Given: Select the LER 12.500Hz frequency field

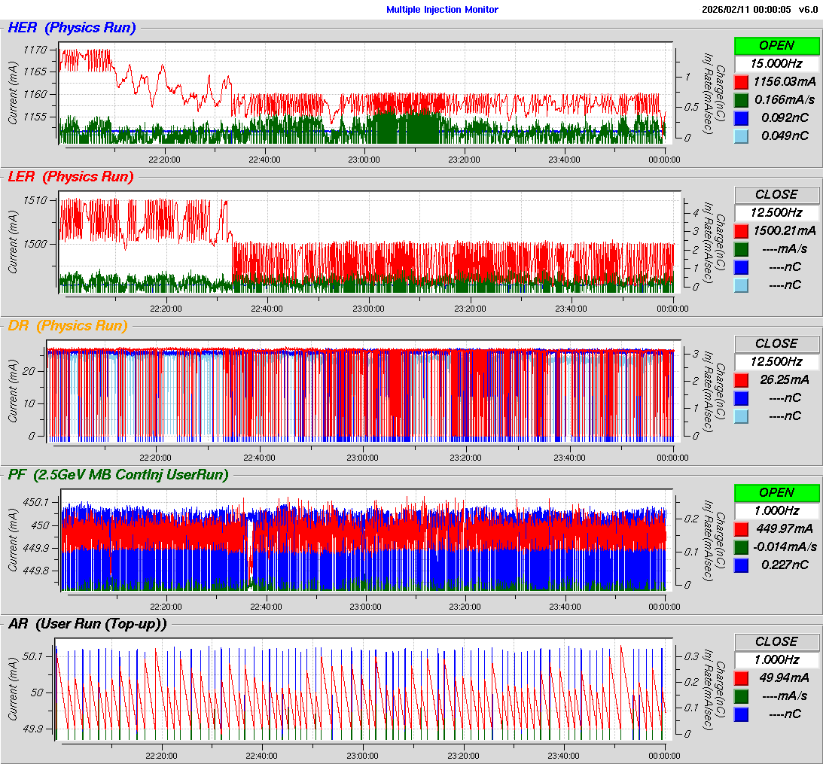Looking at the screenshot, I should click(x=776, y=212).
